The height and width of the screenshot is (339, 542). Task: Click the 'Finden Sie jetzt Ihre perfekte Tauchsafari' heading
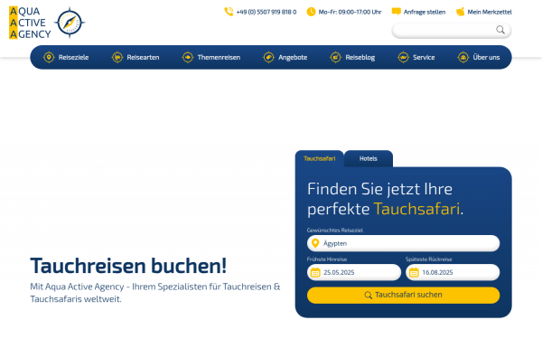coord(385,199)
